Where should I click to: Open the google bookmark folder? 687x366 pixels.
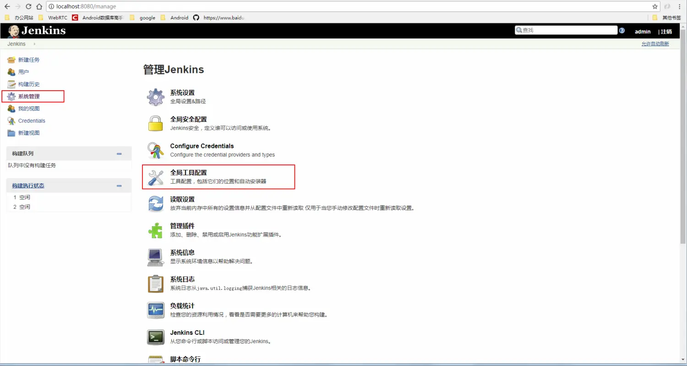coord(143,17)
